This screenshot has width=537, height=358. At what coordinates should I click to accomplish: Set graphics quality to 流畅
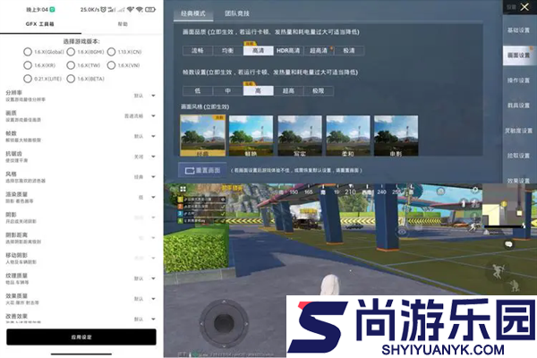198,50
